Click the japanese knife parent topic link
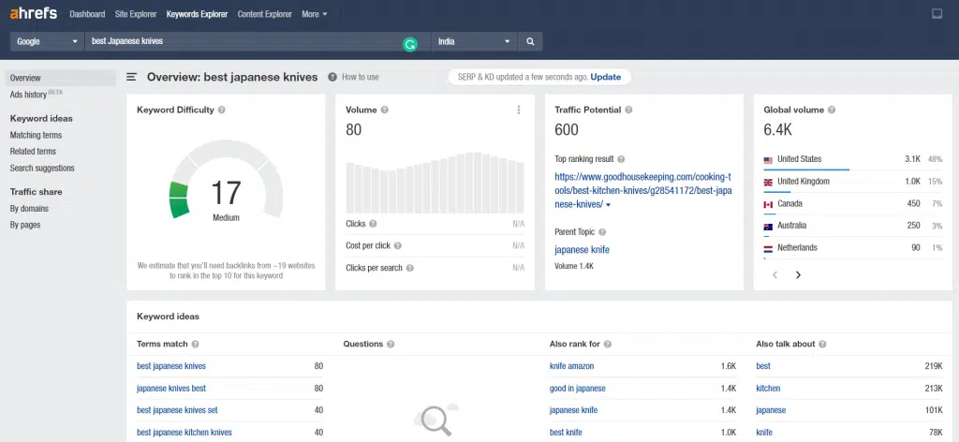Image resolution: width=959 pixels, height=442 pixels. click(582, 249)
